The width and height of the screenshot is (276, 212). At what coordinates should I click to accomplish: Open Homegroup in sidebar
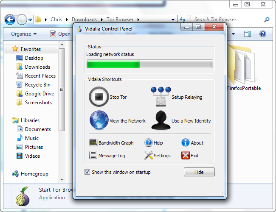click(x=30, y=174)
